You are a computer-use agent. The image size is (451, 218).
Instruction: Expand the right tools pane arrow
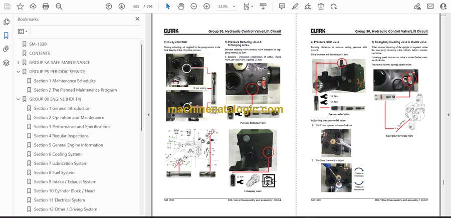click(x=448, y=115)
